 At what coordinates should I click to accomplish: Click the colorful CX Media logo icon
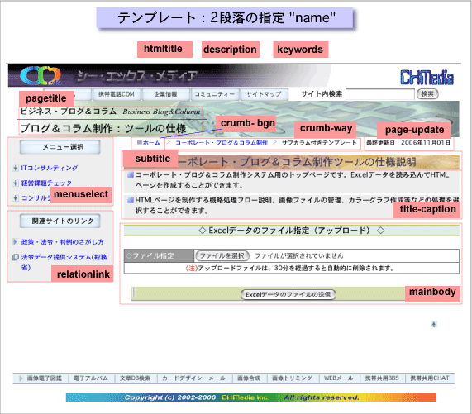point(41,75)
